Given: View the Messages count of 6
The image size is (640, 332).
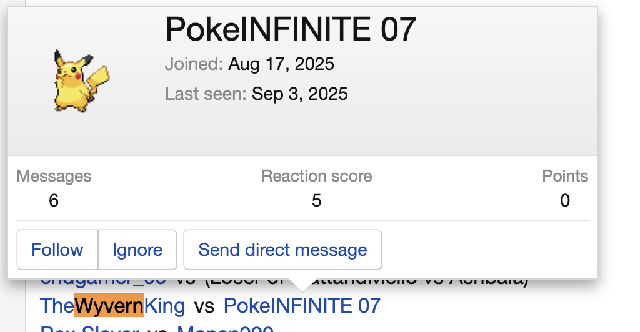Looking at the screenshot, I should [54, 201].
